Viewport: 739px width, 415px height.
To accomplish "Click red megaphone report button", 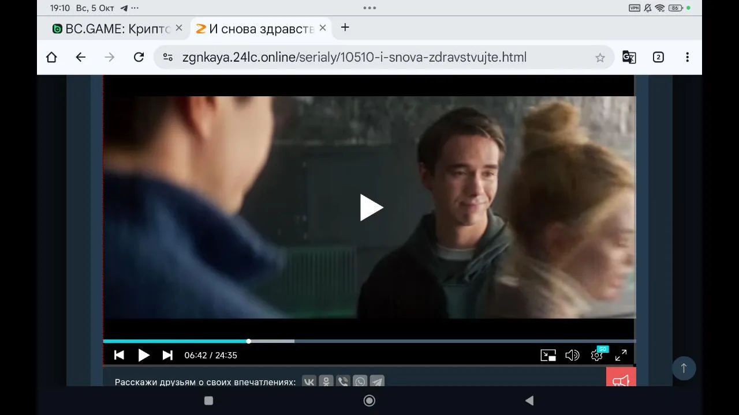I will 621,377.
